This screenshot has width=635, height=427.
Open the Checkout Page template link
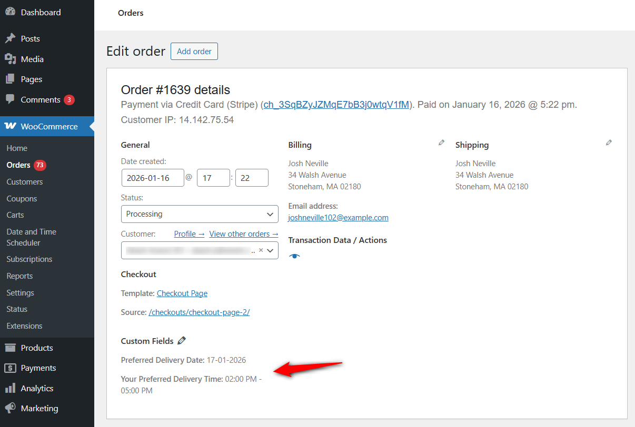(182, 293)
